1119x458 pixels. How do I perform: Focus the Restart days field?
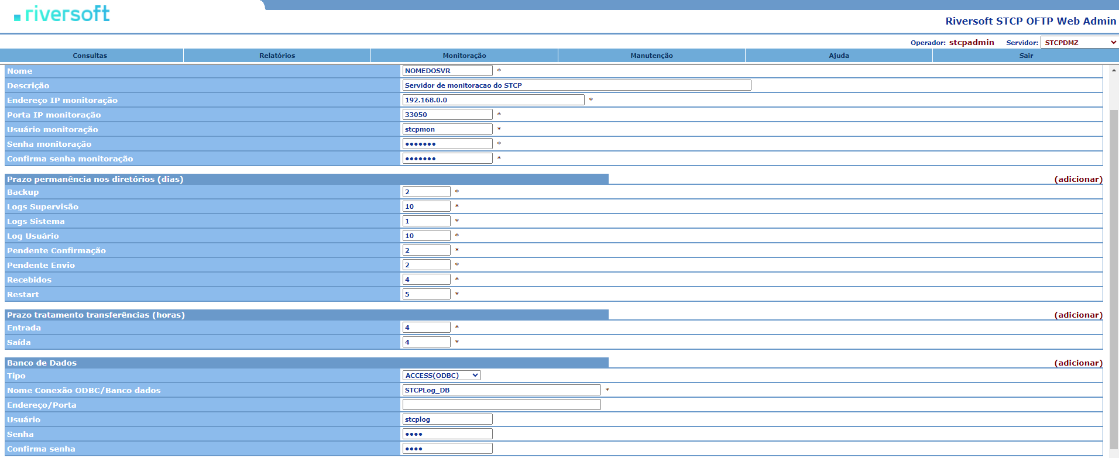427,294
